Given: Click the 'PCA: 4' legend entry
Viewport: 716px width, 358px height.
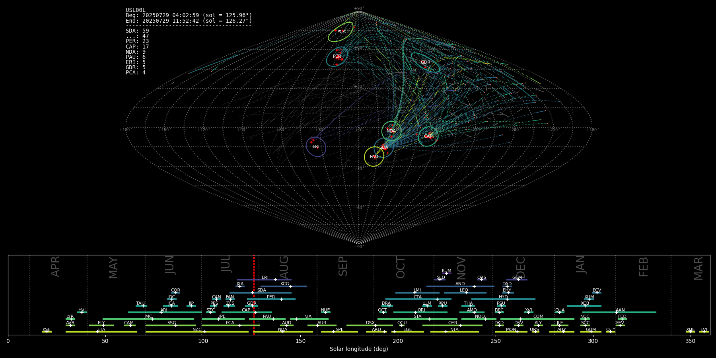Looking at the screenshot, I should click(136, 72).
